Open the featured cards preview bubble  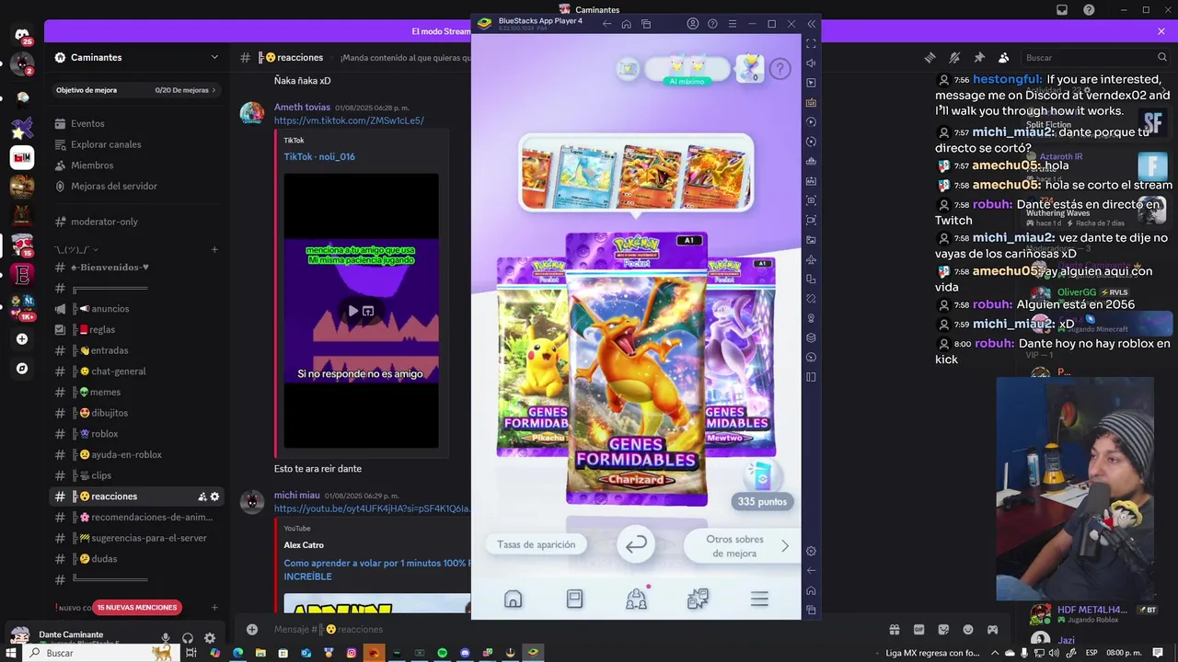click(636, 173)
